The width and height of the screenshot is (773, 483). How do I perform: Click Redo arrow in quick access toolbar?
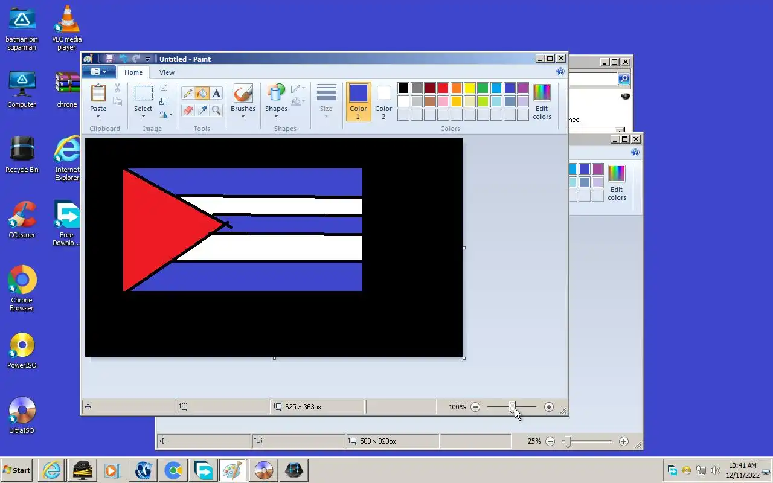coord(136,59)
